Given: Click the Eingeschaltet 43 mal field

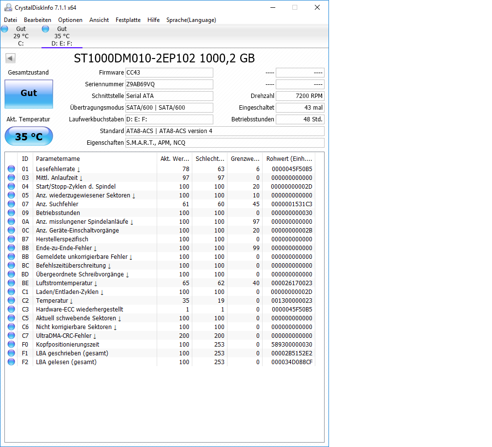Looking at the screenshot, I should pyautogui.click(x=300, y=108).
